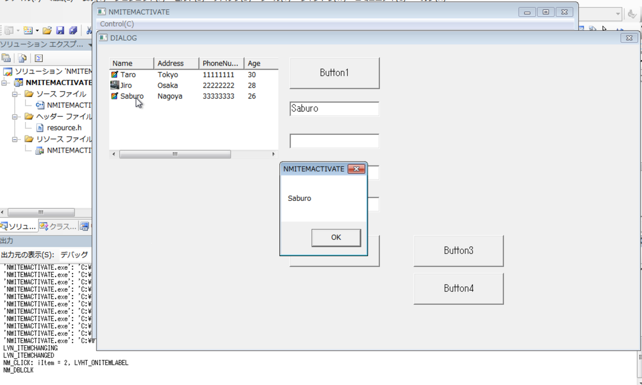Screen dimensions: 642x385
Task: Collapse the リソース ファイル folder
Action: [x=16, y=139]
